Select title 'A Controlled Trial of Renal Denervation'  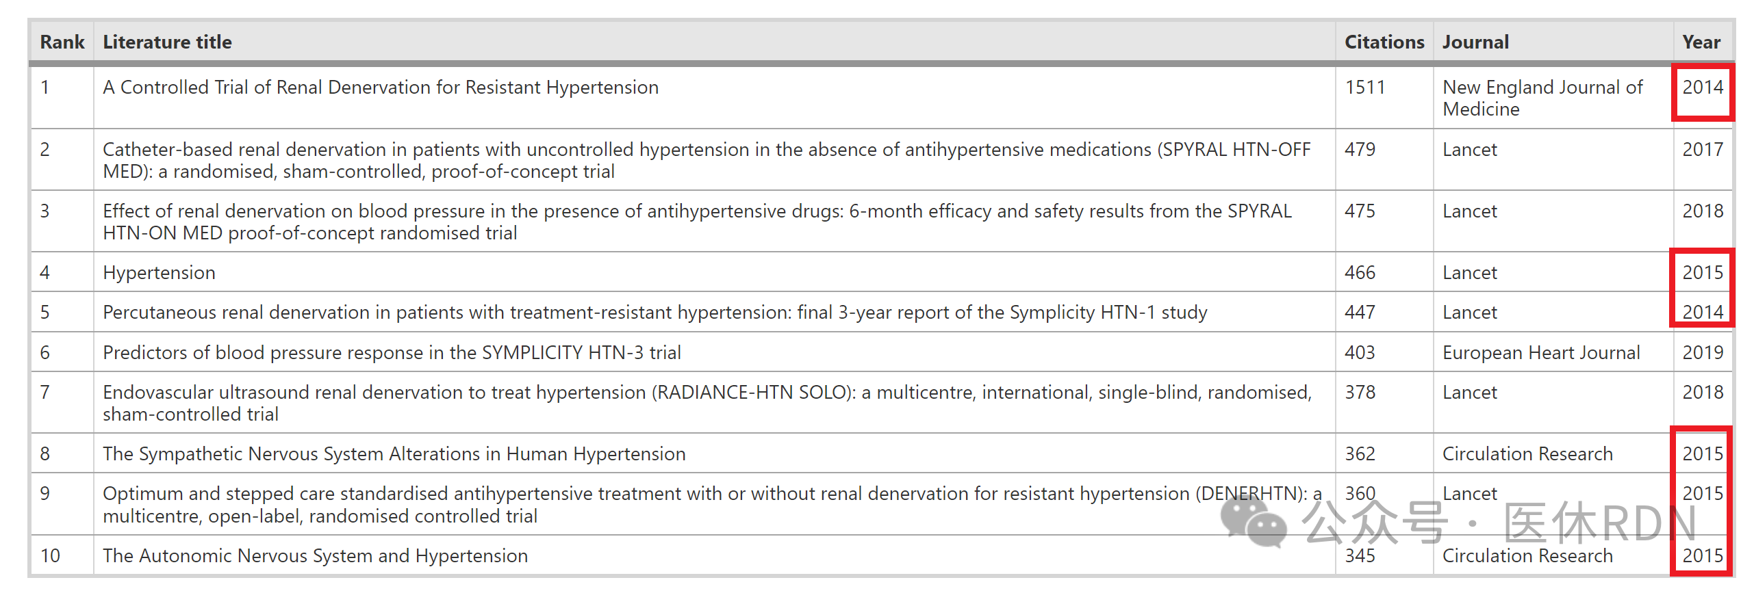click(x=381, y=88)
